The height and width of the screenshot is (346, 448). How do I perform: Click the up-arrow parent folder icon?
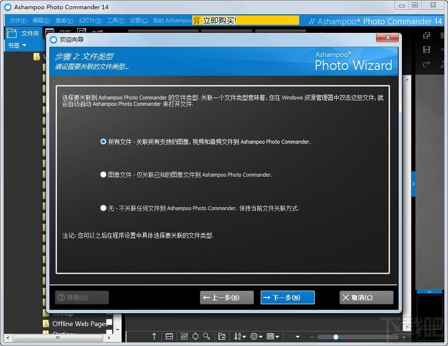[x=154, y=337]
